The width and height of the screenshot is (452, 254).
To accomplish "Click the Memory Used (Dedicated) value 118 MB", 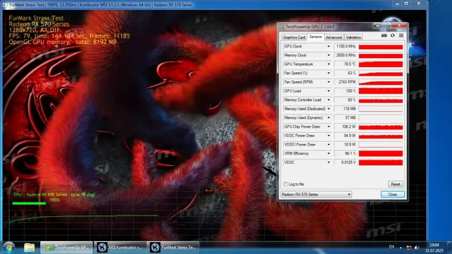I will pos(345,109).
